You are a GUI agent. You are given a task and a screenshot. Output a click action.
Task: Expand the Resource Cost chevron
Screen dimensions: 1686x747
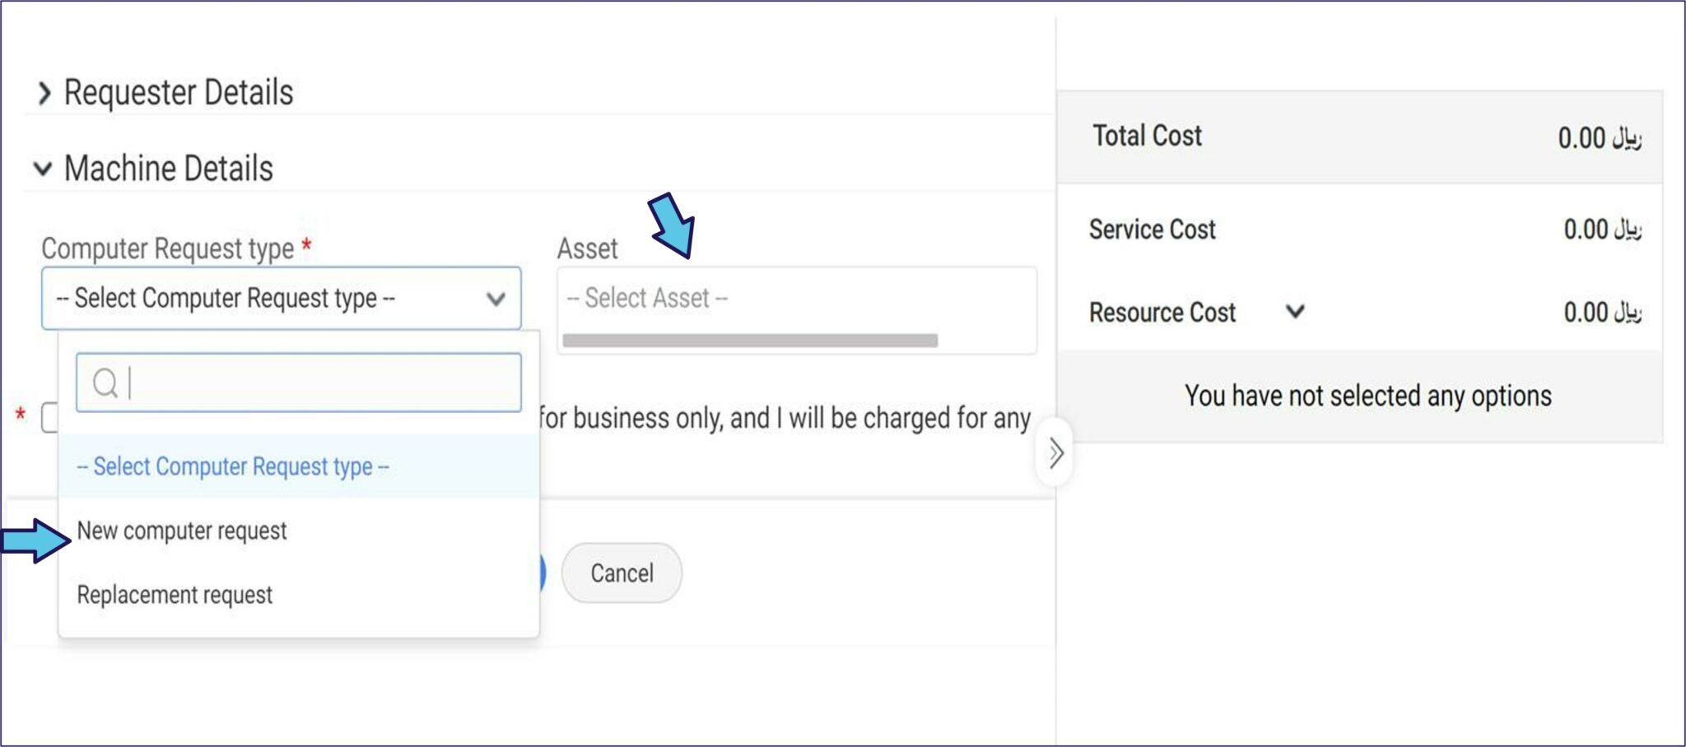pos(1295,312)
